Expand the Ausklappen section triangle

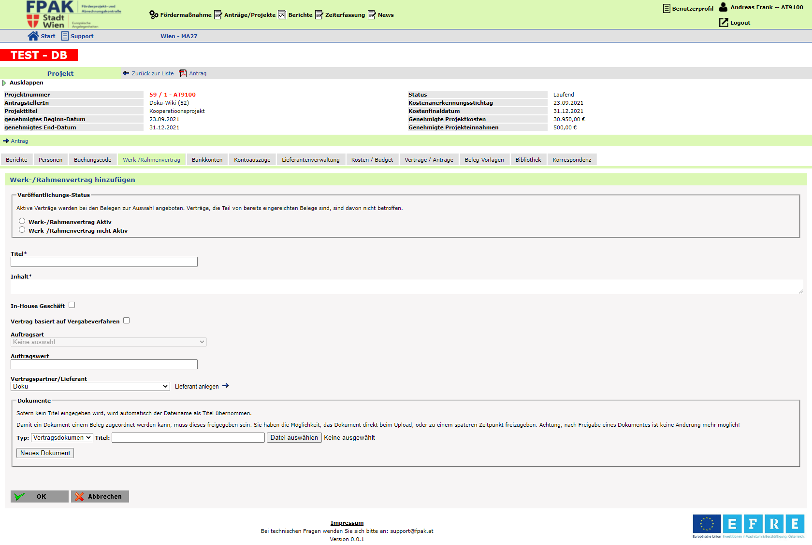[4, 83]
